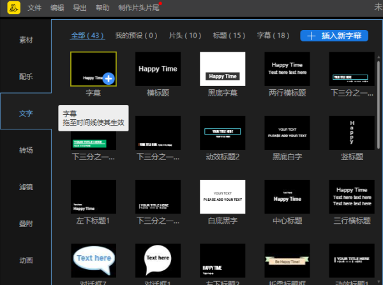Select the 白底黑字 template thumbnail
Viewport: 383px width, 285px height.
[223, 196]
